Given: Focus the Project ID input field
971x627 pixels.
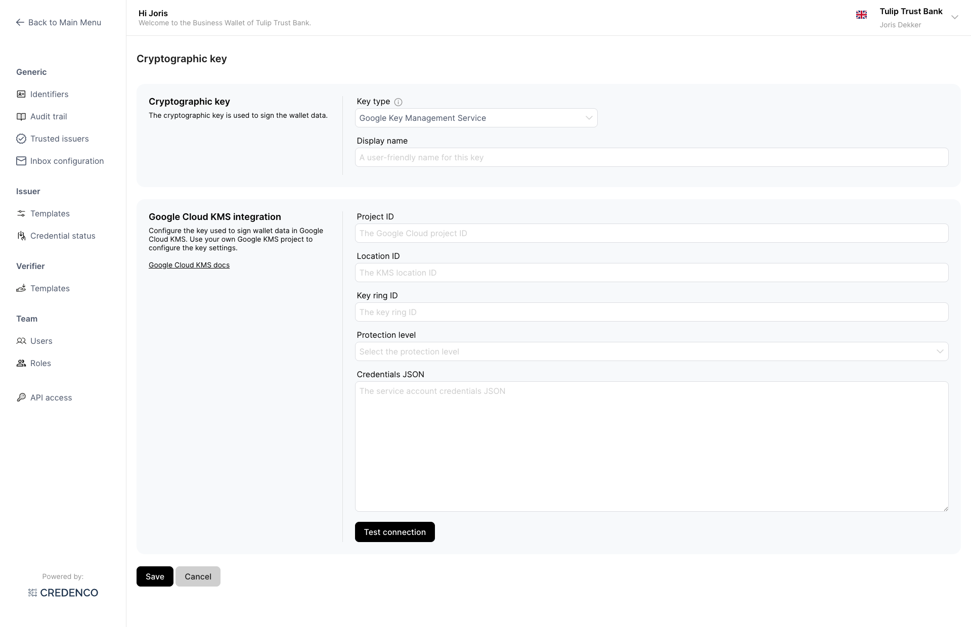Looking at the screenshot, I should 651,233.
